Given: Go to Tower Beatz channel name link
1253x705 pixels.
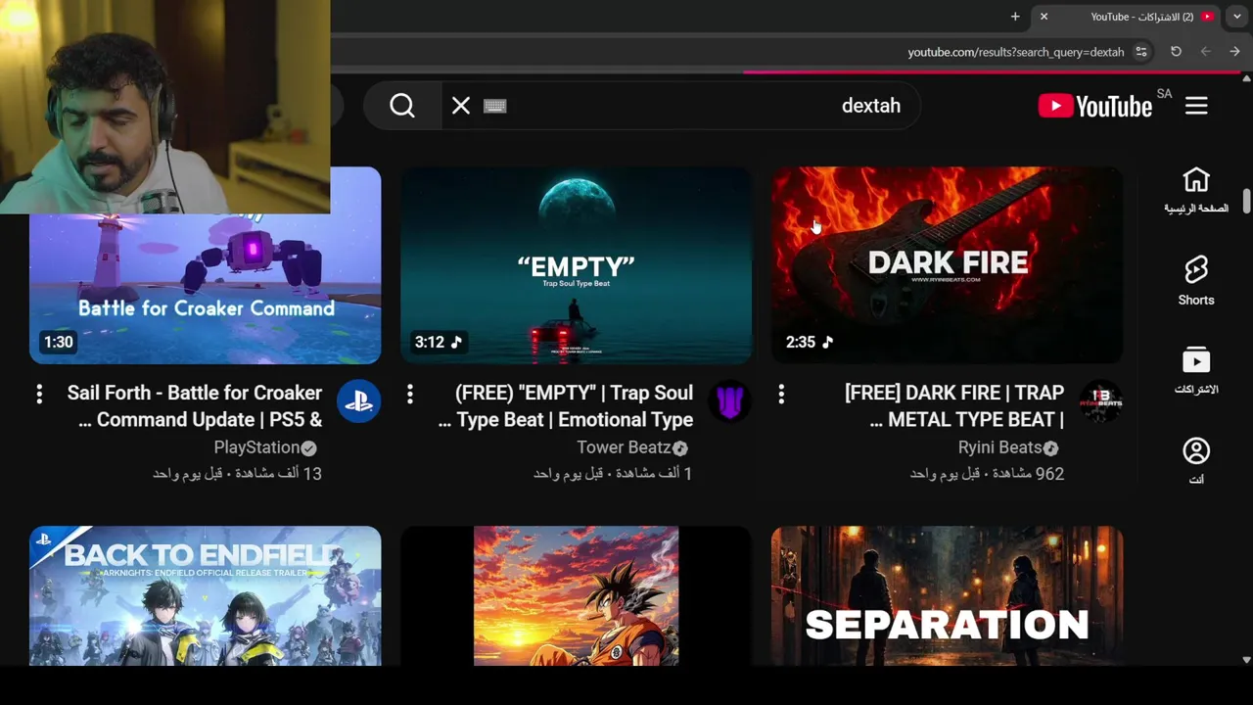Looking at the screenshot, I should click(624, 447).
